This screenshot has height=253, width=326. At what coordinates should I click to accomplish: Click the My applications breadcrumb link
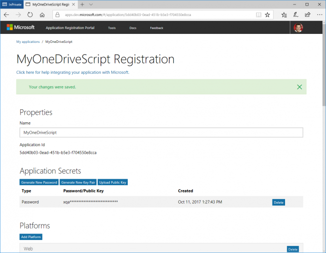point(28,42)
